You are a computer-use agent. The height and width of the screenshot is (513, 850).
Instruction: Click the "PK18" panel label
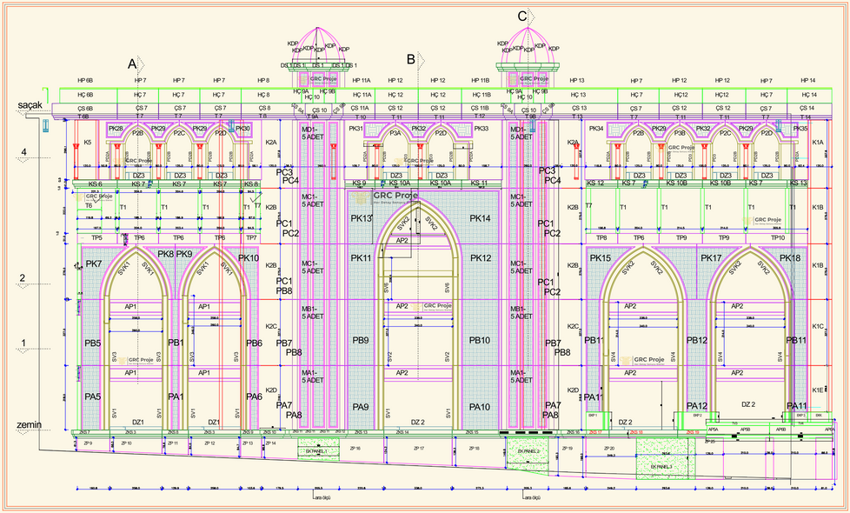[x=790, y=258]
